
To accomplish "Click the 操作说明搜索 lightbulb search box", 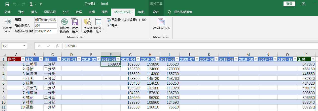I will click(180, 12).
